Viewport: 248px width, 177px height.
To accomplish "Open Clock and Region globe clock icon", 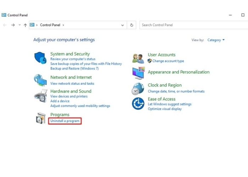I will coord(138,89).
